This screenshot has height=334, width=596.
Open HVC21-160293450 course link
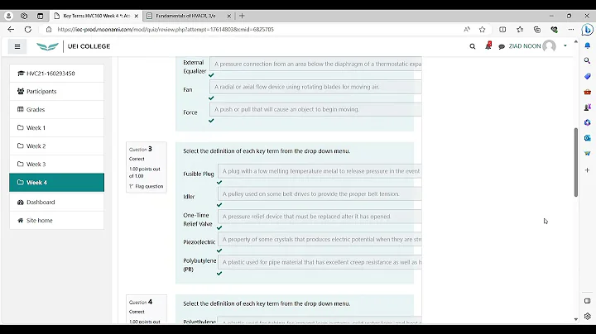point(56,74)
